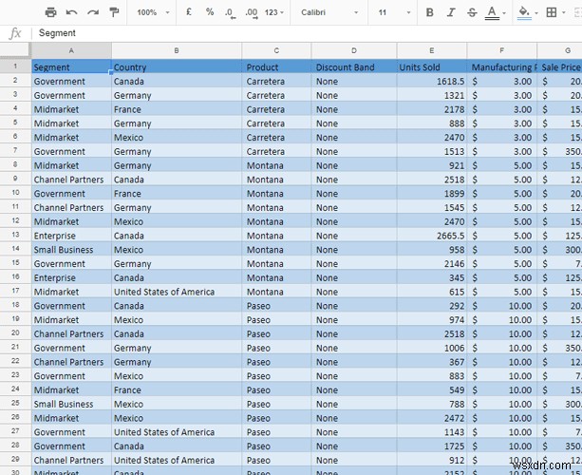Viewport: 582px width, 475px height.
Task: Open the font size 11 dropdown
Action: click(394, 12)
